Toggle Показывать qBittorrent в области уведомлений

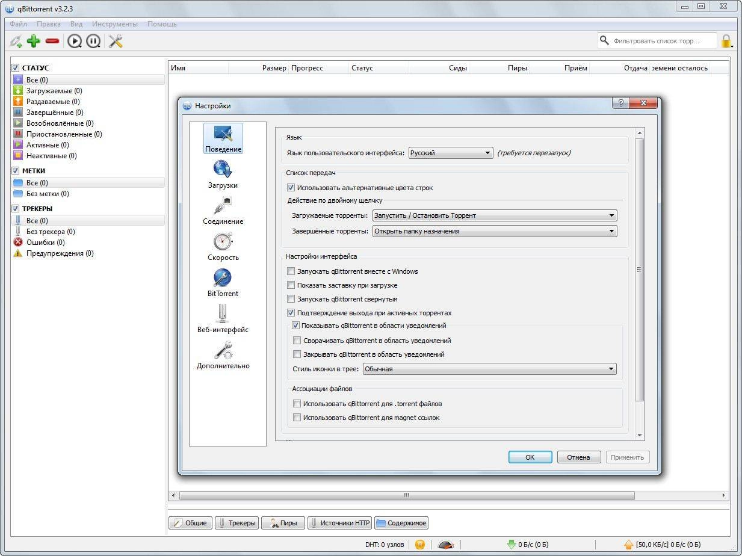coord(296,326)
